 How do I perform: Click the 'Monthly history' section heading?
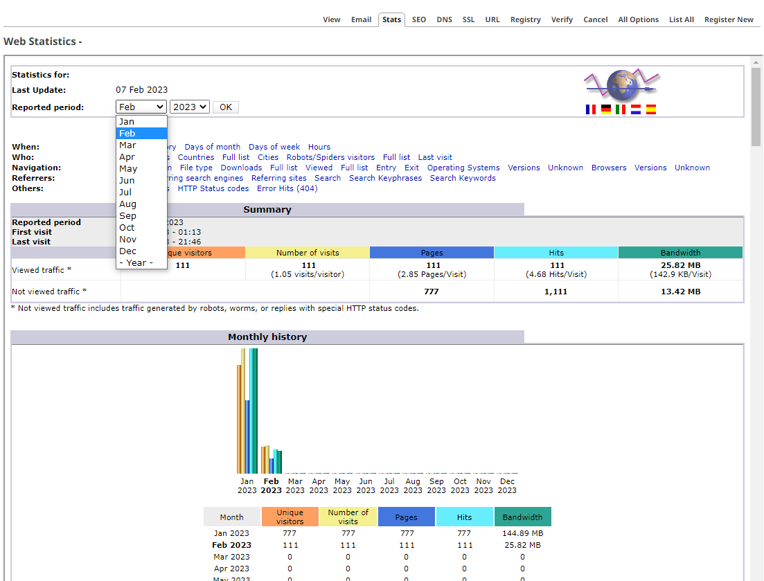pos(267,337)
